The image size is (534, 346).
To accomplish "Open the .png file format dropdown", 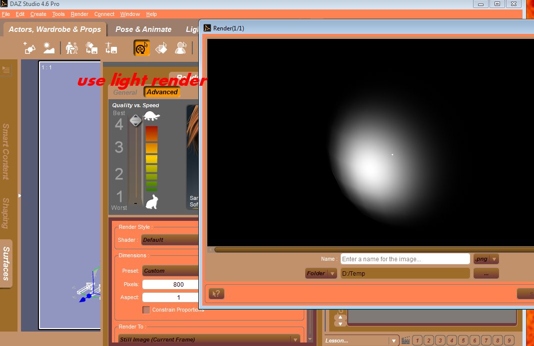I will pyautogui.click(x=486, y=259).
